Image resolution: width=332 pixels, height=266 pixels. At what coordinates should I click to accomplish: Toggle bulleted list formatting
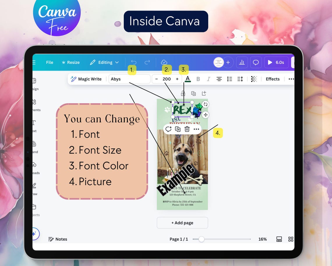click(x=229, y=79)
